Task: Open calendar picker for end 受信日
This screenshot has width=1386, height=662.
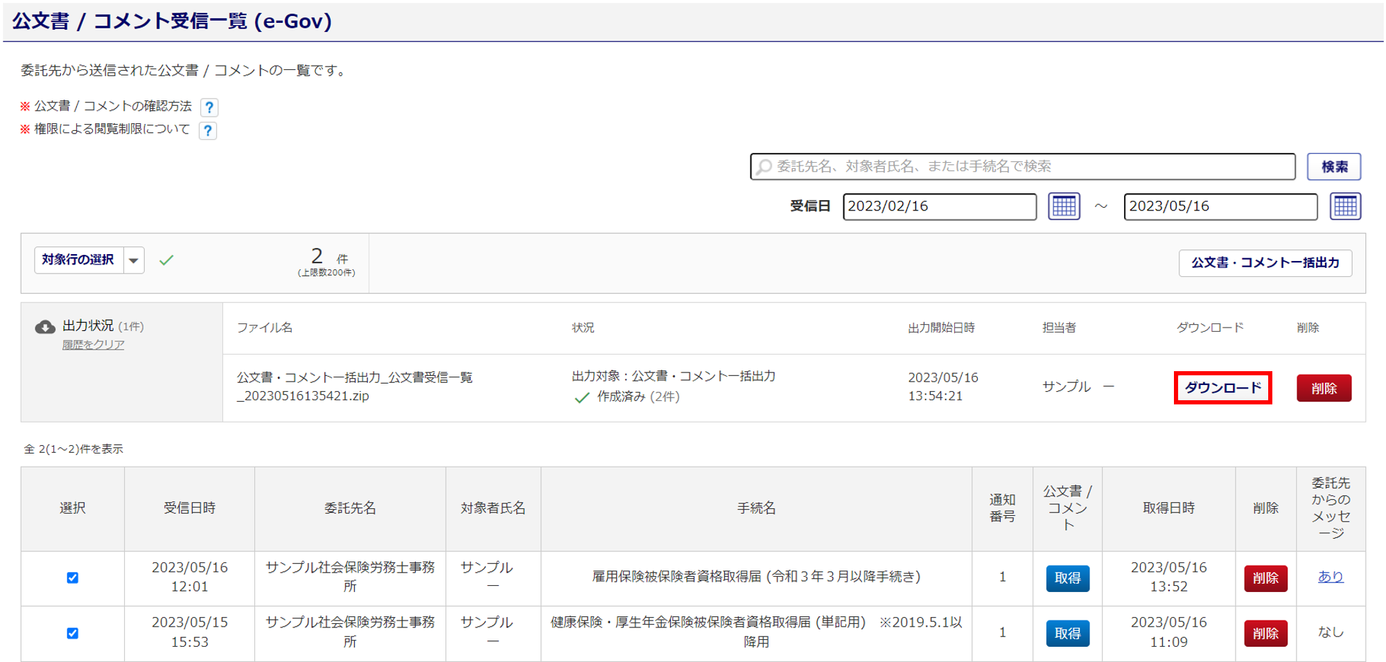Action: [x=1344, y=206]
